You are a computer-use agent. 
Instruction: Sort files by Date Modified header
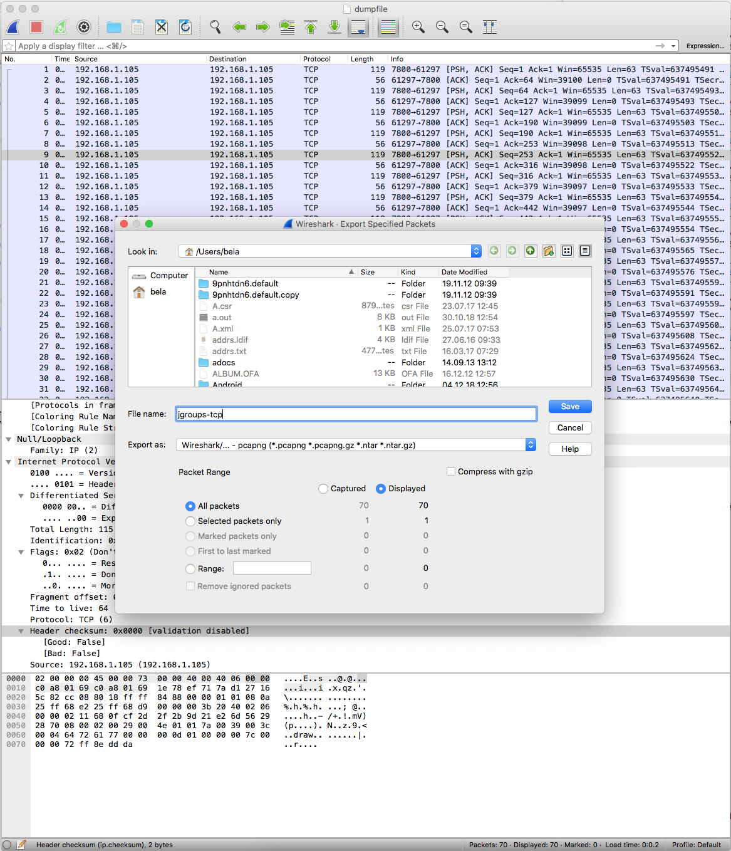click(x=473, y=272)
